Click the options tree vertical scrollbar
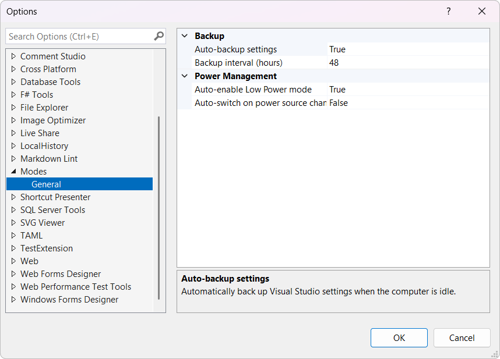 click(x=159, y=207)
